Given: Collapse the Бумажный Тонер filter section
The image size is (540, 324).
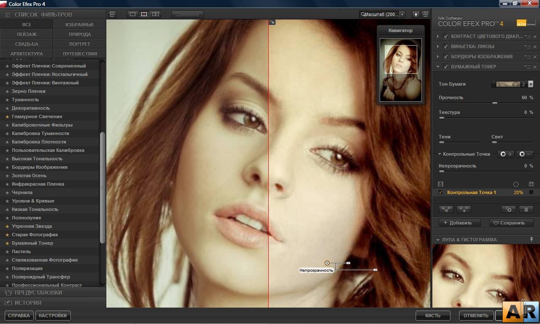Looking at the screenshot, I should coord(438,66).
